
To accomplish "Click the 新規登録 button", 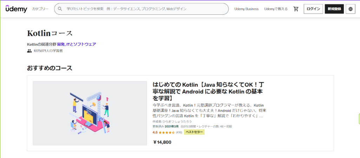I will (334, 9).
